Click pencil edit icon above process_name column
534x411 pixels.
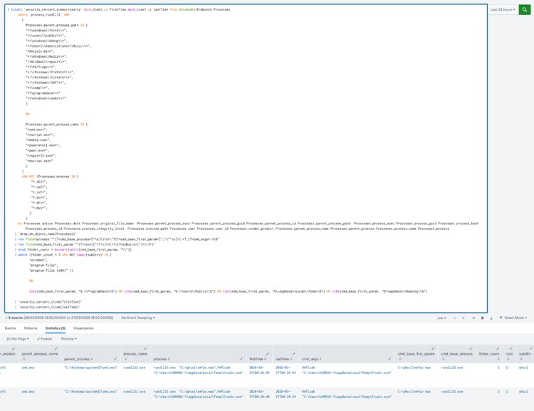[145, 349]
